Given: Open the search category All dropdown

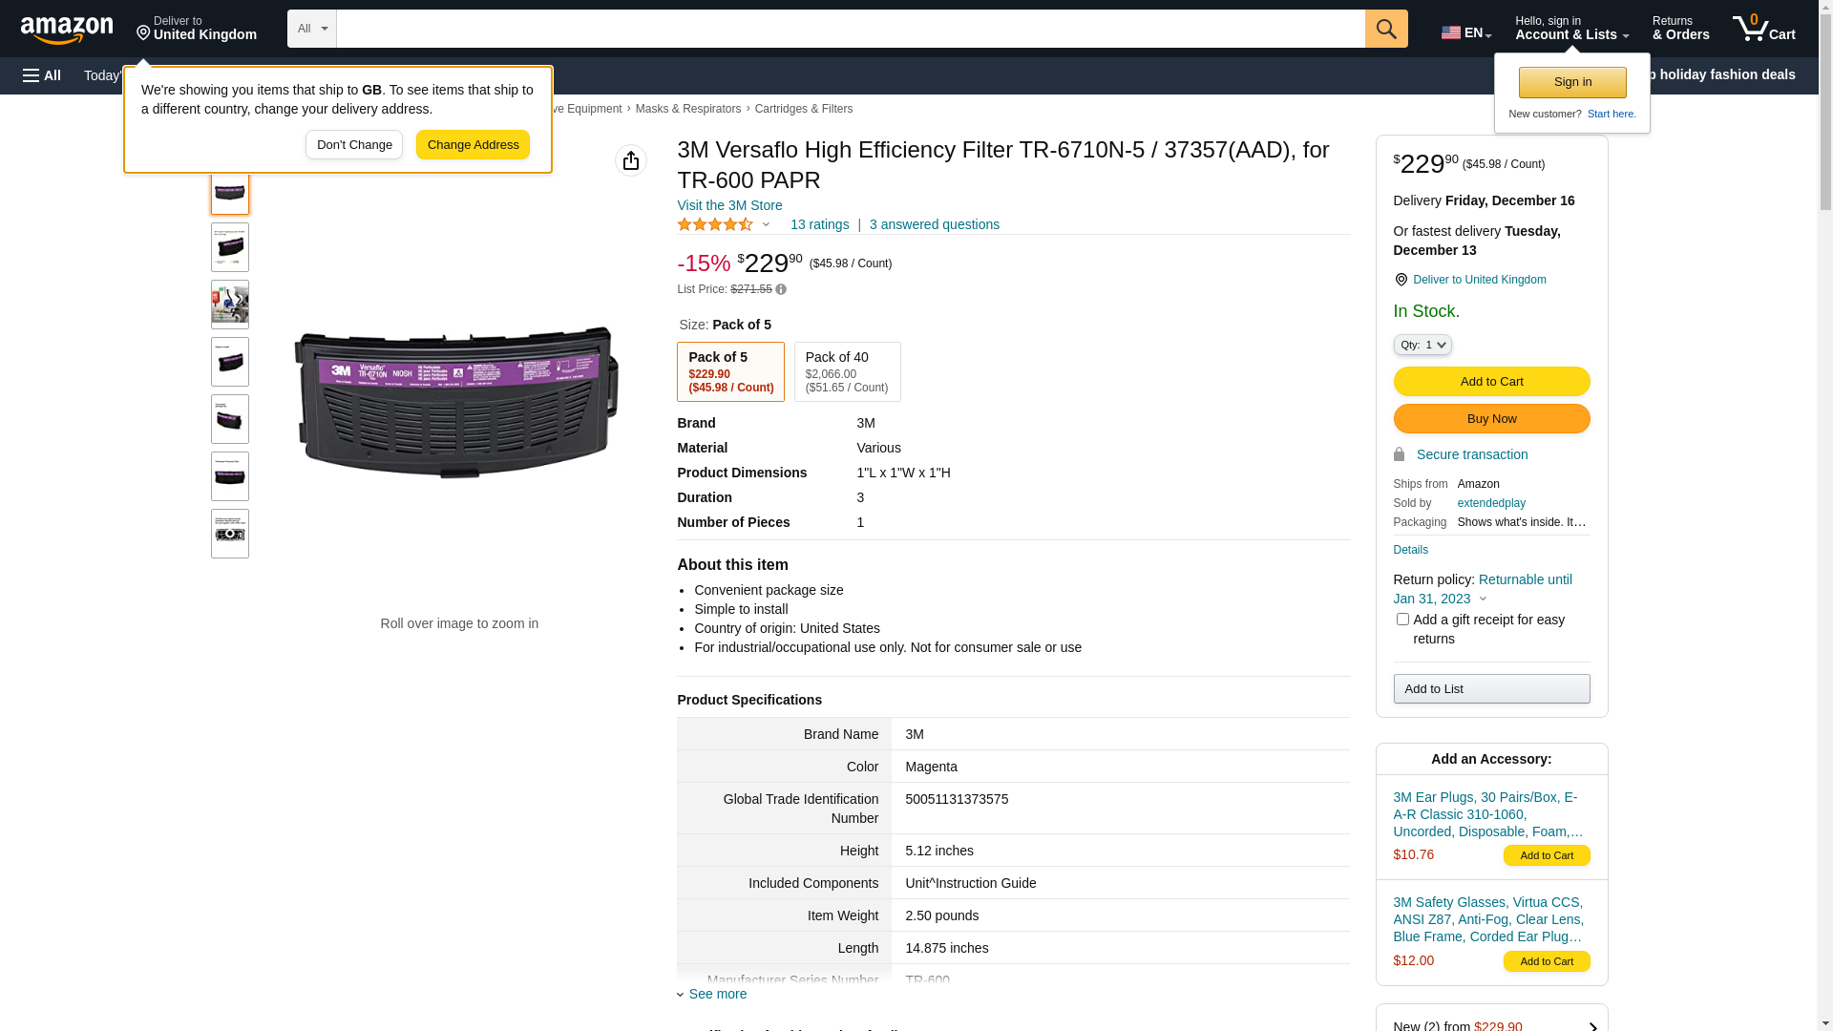Looking at the screenshot, I should [312, 29].
